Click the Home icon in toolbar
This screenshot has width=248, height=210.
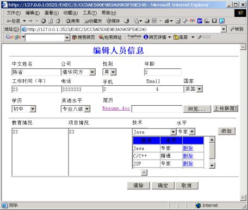58,21
